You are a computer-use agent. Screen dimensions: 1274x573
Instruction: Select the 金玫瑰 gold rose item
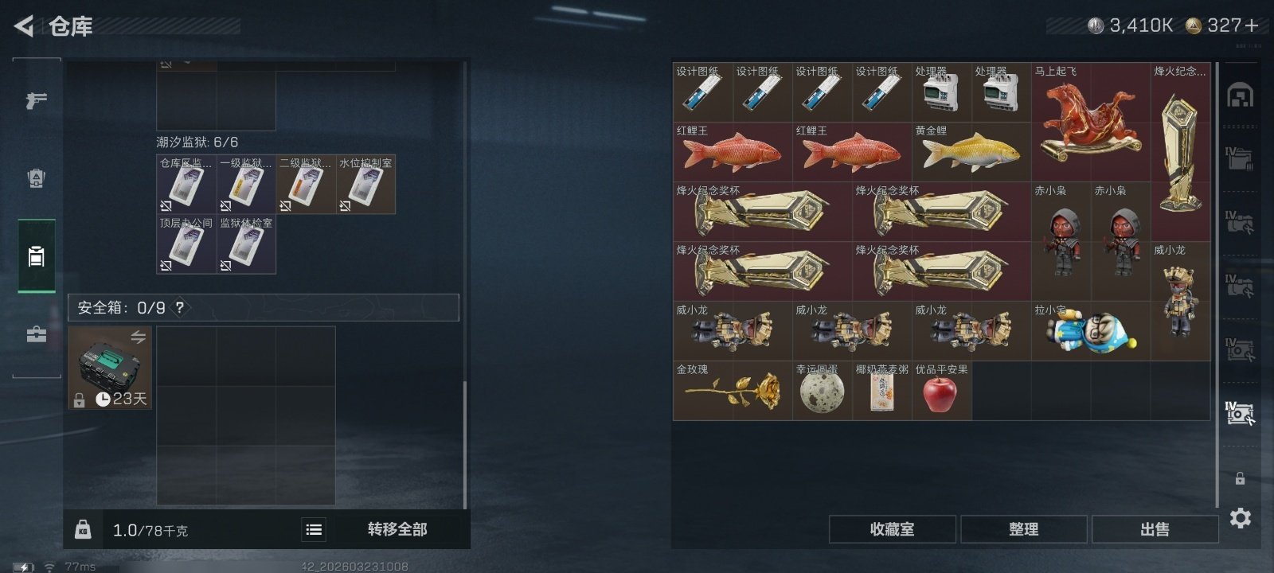(x=733, y=391)
